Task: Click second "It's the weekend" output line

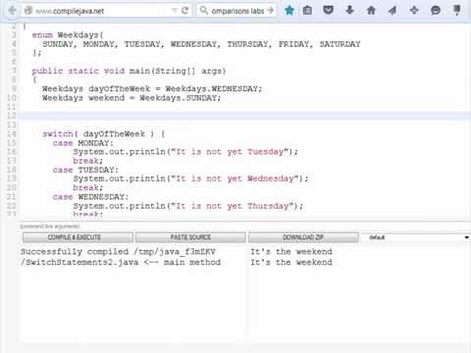Action: (x=291, y=262)
